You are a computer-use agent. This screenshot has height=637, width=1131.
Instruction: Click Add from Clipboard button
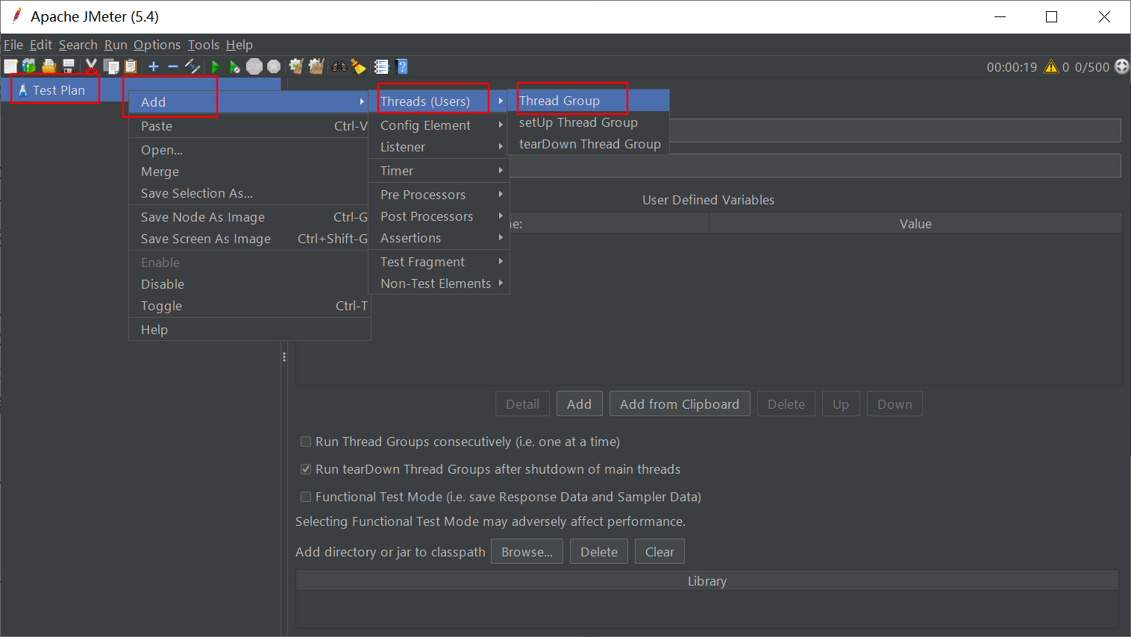(x=680, y=404)
